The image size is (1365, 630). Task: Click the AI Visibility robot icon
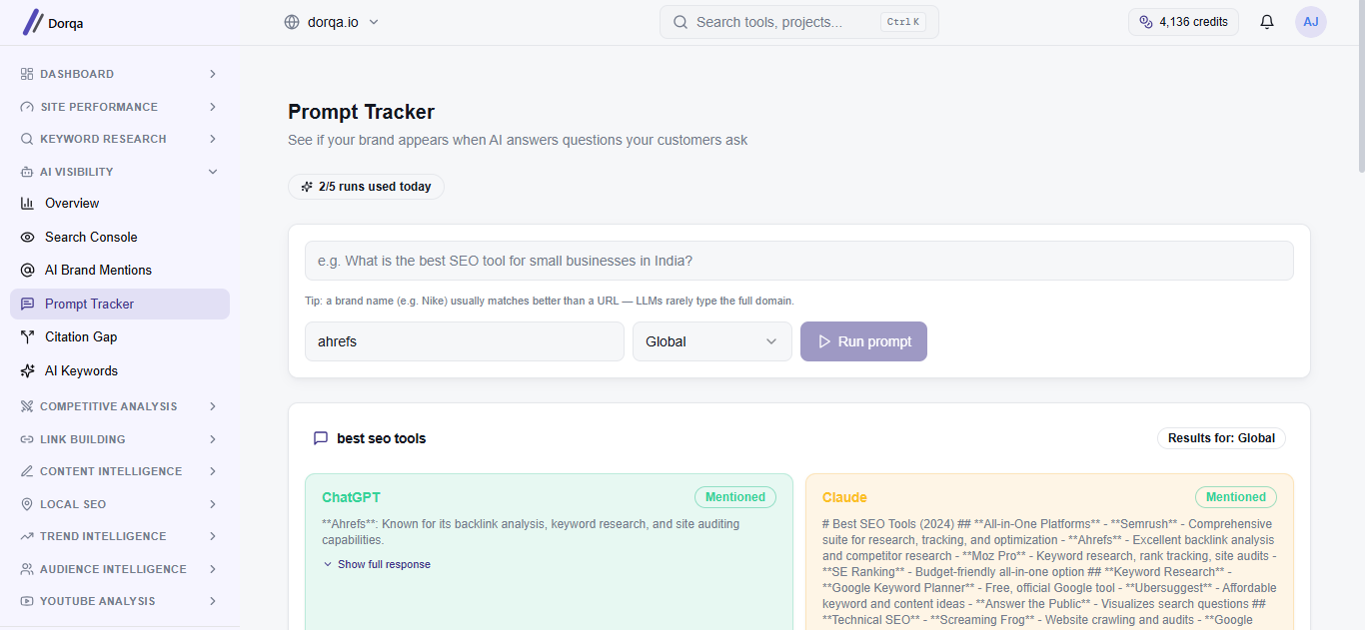point(27,172)
